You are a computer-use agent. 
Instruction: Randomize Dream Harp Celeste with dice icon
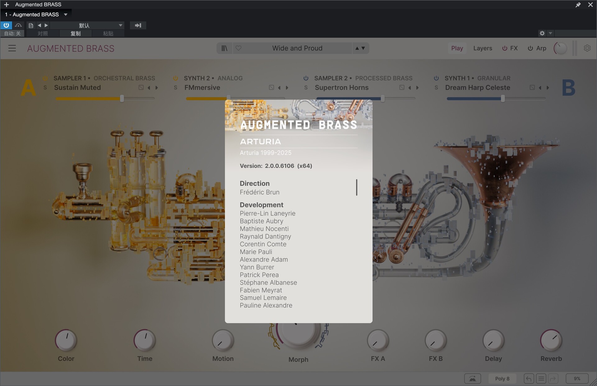[532, 88]
